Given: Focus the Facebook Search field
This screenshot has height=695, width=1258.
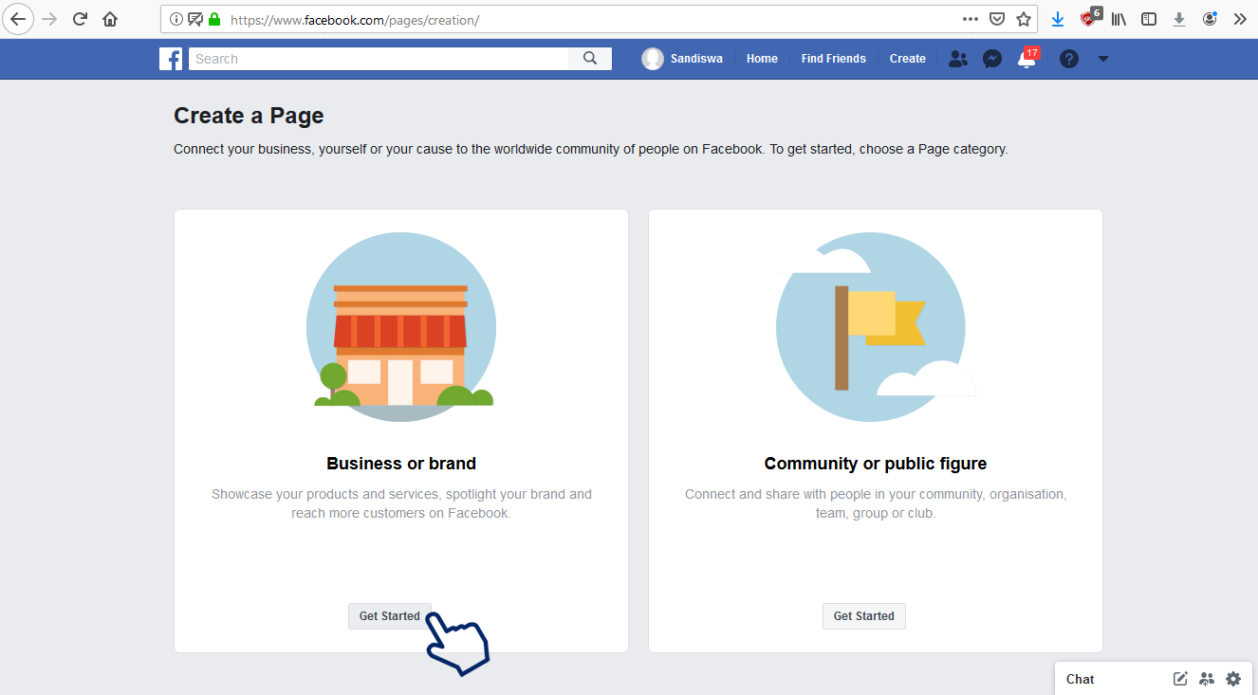Looking at the screenshot, I should tap(379, 59).
